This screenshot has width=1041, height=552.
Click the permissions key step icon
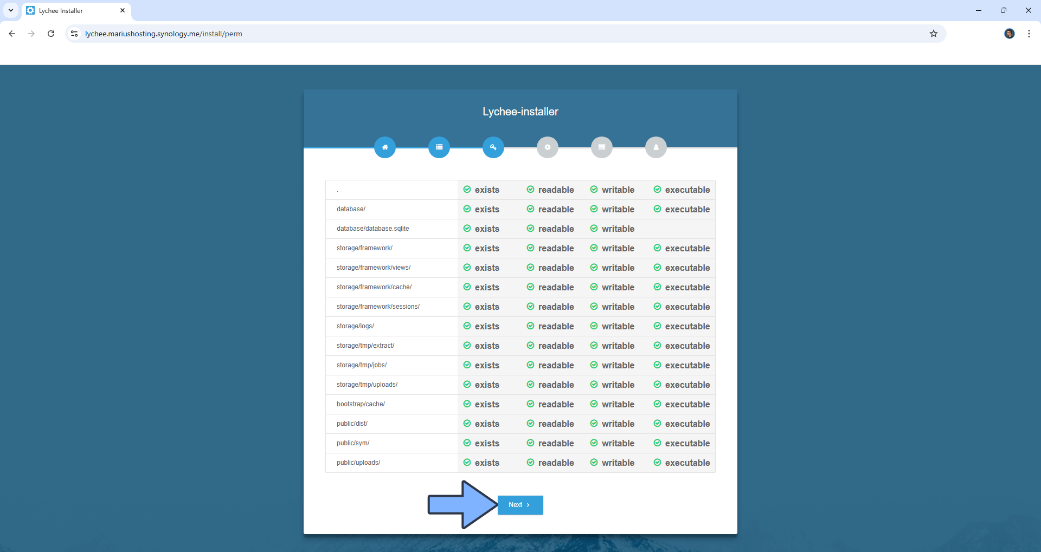(x=493, y=147)
